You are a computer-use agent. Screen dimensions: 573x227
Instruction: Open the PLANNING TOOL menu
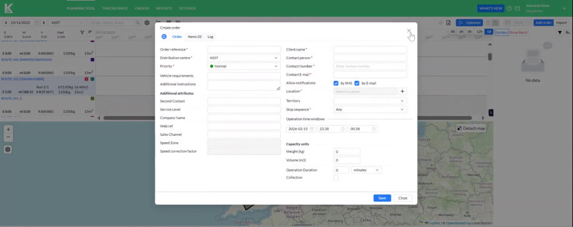coord(81,8)
